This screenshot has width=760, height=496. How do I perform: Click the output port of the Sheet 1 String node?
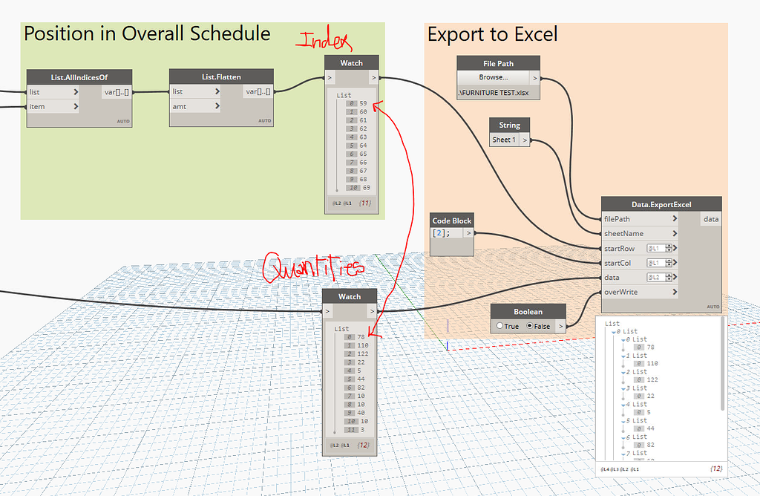pyautogui.click(x=525, y=139)
